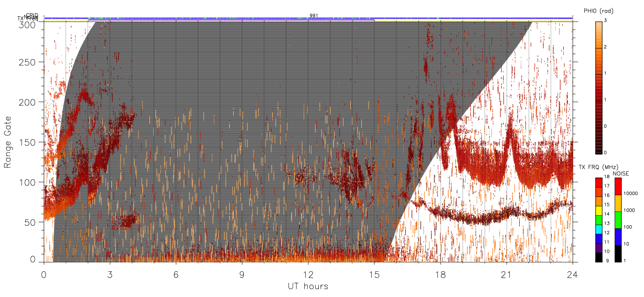Click the 'CPID' label at top left
The height and width of the screenshot is (297, 644).
point(32,15)
